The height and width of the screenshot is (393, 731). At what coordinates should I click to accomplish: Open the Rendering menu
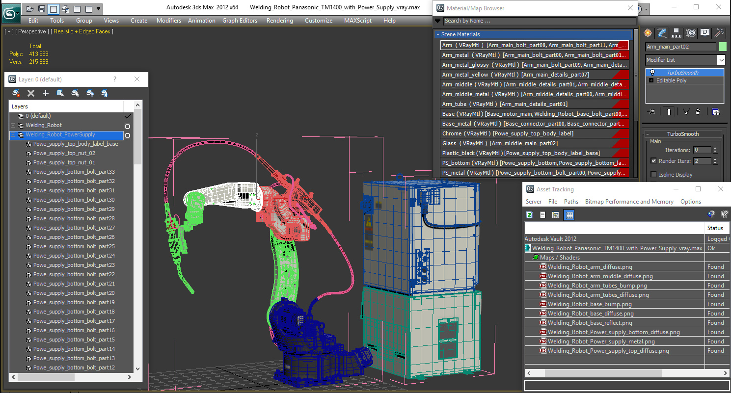pos(280,21)
